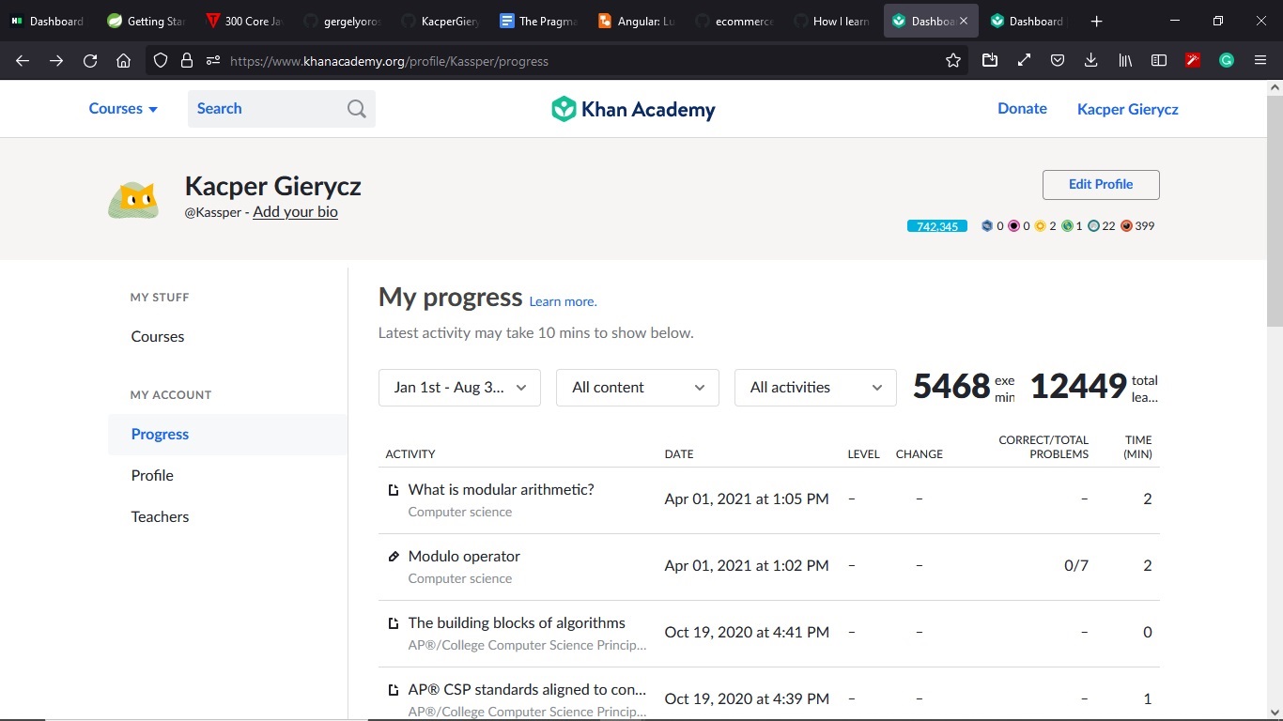The width and height of the screenshot is (1283, 721).
Task: Click the Learn more link
Action: coord(563,301)
